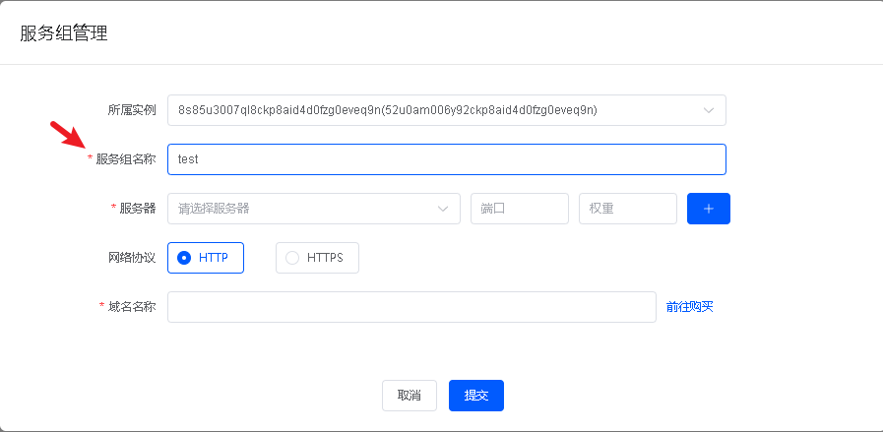
Task: Follow the 前往购买 link
Action: pyautogui.click(x=689, y=307)
